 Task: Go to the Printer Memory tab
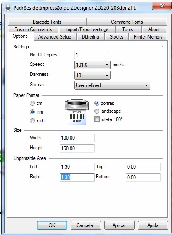tap(148, 37)
